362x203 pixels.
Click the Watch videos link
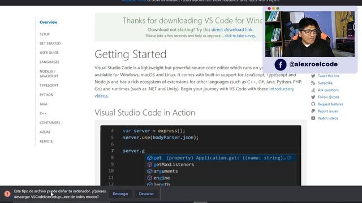coord(328,118)
